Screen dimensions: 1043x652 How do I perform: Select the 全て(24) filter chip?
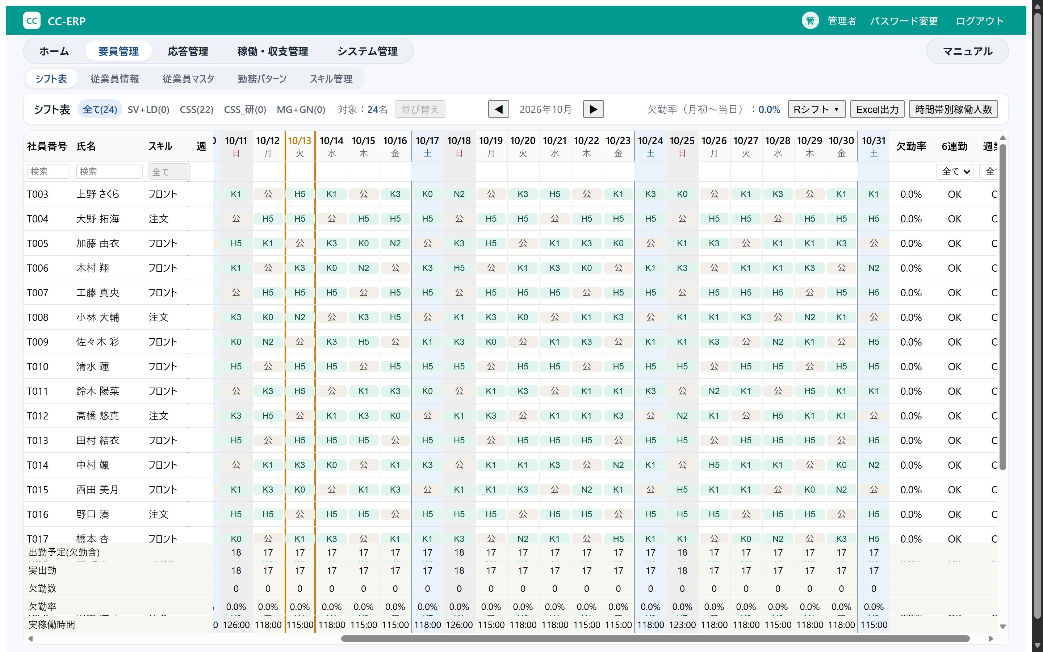coord(100,109)
